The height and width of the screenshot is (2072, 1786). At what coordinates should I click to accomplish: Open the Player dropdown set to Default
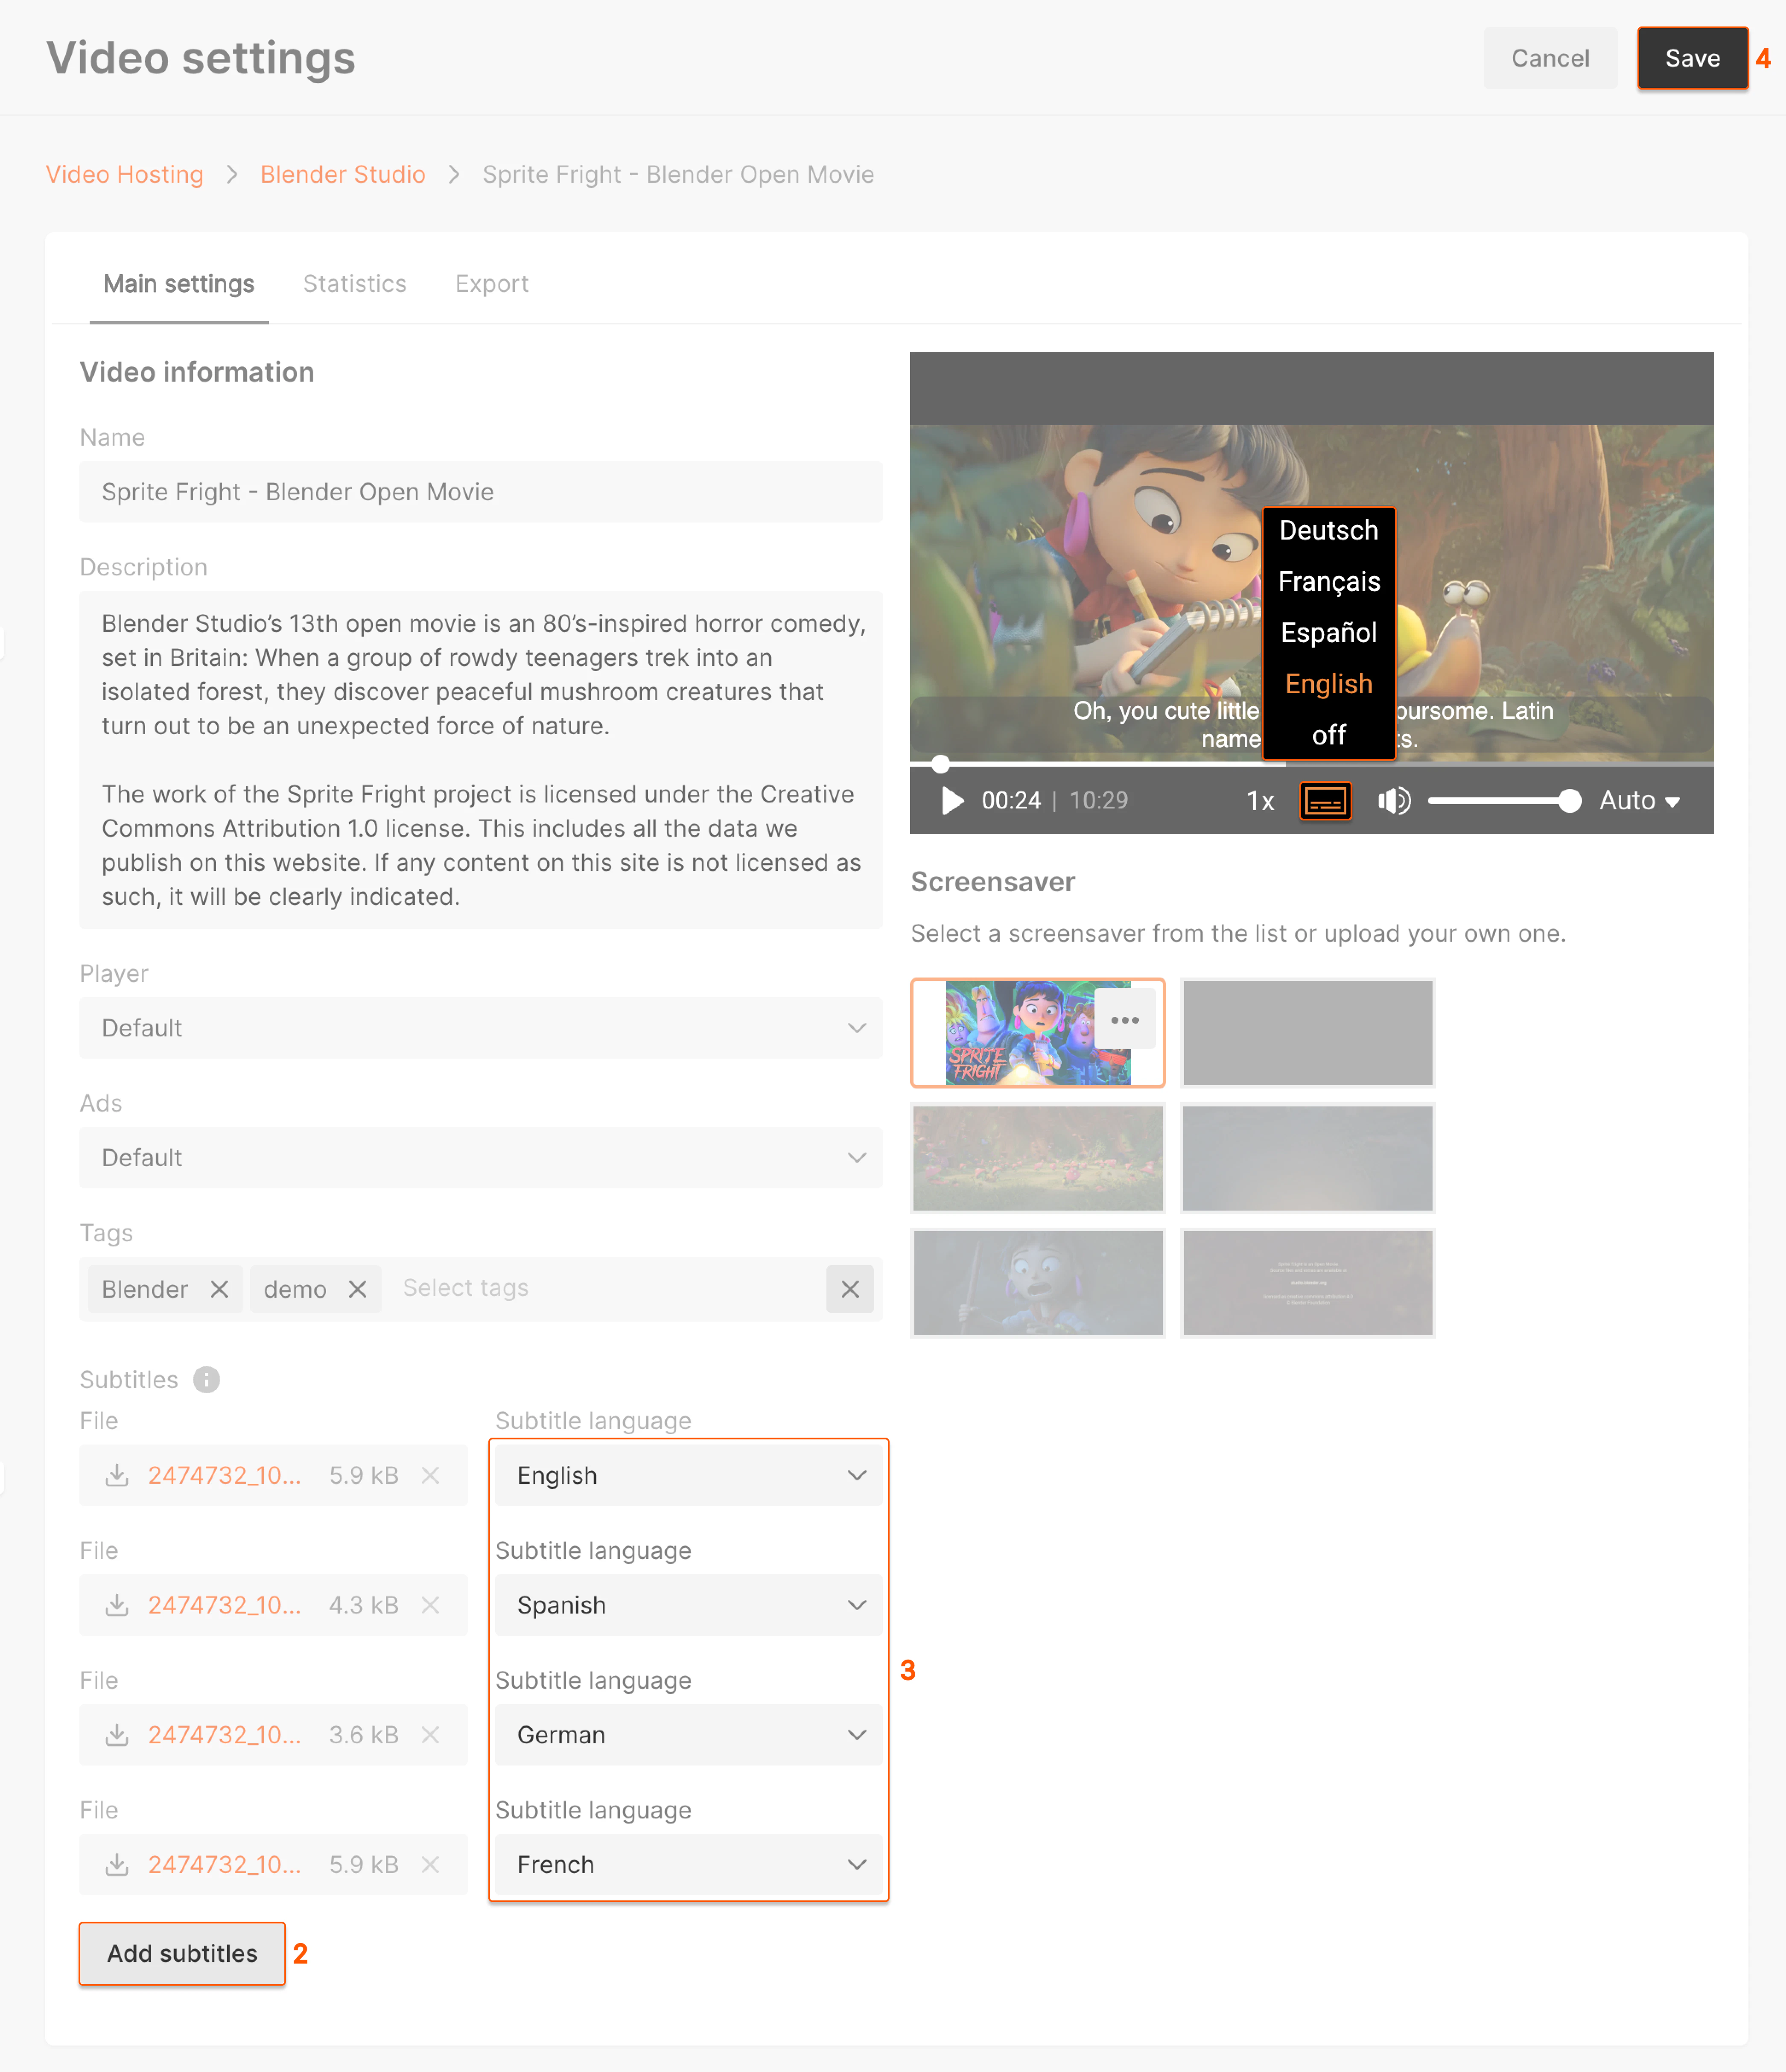(480, 1028)
